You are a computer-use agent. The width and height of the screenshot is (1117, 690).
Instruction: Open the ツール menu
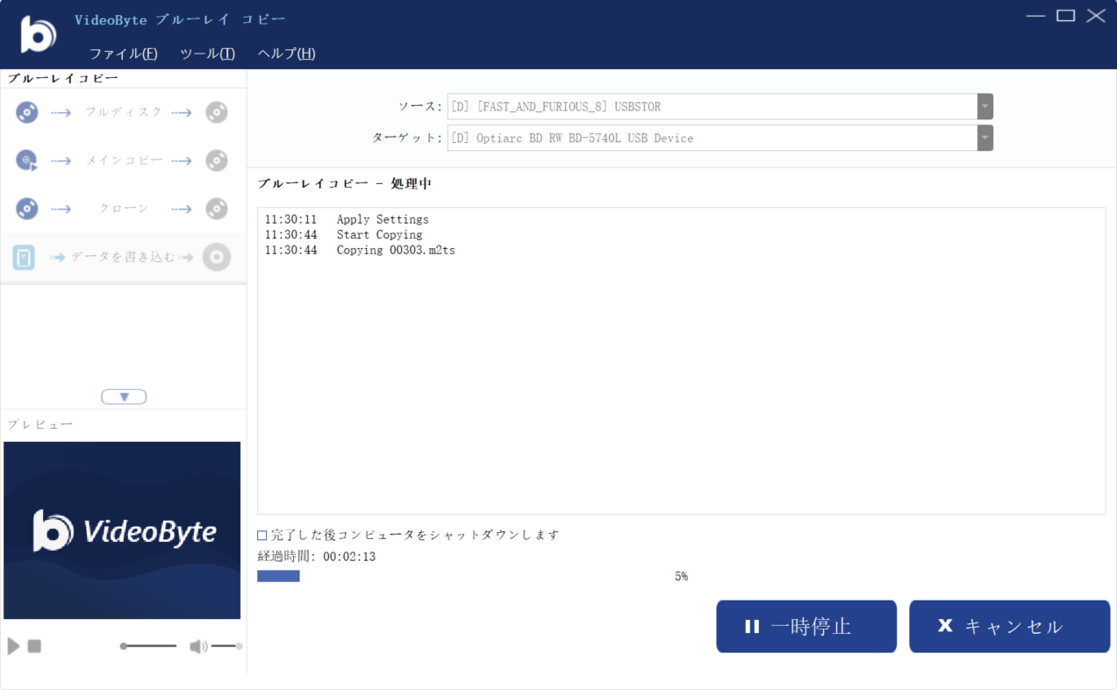coord(206,53)
